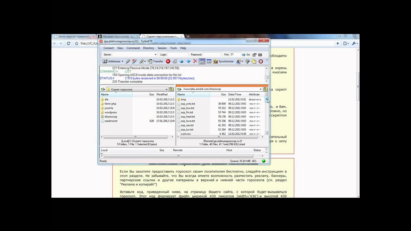Image resolution: width=411 pixels, height=231 pixels.
Task: Open the Directory menu
Action: pos(148,48)
